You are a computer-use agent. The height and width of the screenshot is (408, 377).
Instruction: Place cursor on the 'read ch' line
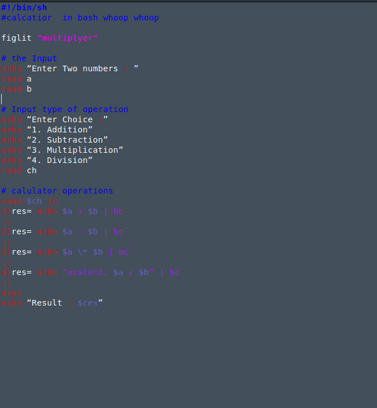19,170
